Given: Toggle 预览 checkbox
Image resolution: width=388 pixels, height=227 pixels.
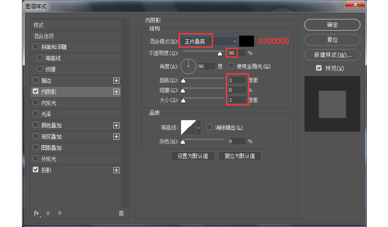Looking at the screenshot, I should 319,68.
